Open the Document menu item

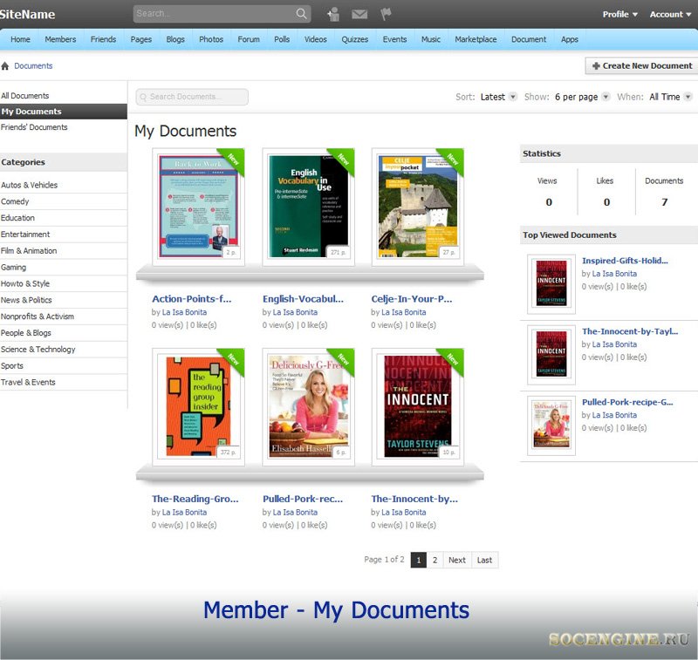(x=529, y=39)
